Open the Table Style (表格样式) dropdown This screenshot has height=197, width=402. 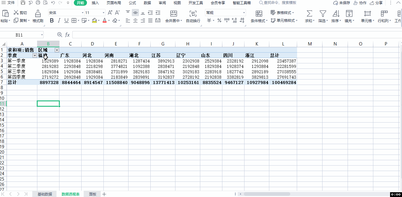pos(282,13)
